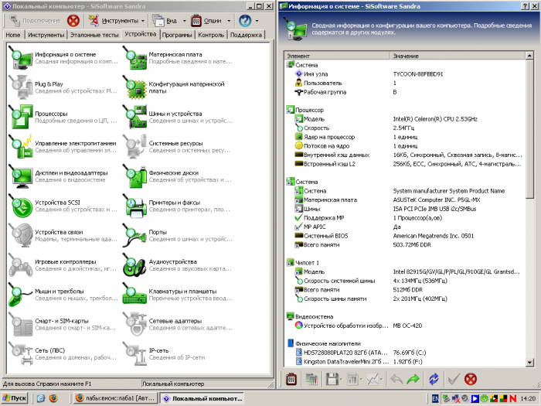Open the 'Устройства SCSI' module icon
Viewport: 541px width, 406px height.
(21, 206)
